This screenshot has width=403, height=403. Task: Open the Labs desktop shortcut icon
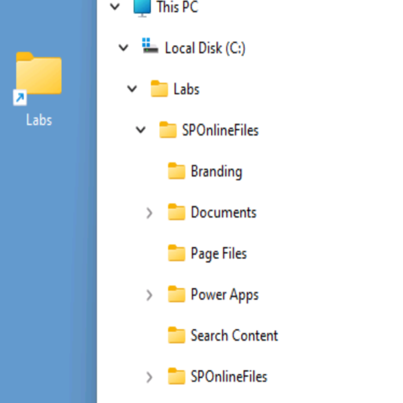click(38, 78)
